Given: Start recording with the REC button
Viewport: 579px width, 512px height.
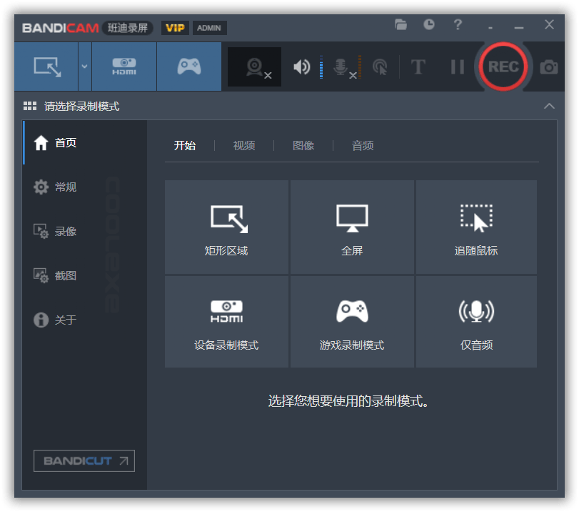Looking at the screenshot, I should (x=503, y=67).
